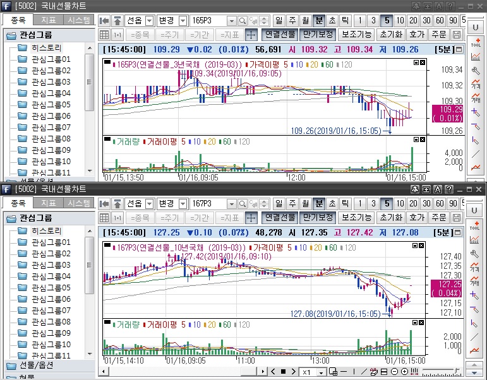Image resolution: width=487 pixels, height=380 pixels.
Task: Click the zoom-out minus icon at chart bottom
Action: 395,372
